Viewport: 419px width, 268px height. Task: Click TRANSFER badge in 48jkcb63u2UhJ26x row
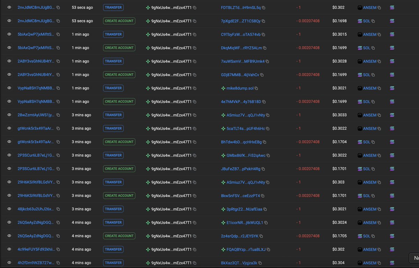(113, 209)
